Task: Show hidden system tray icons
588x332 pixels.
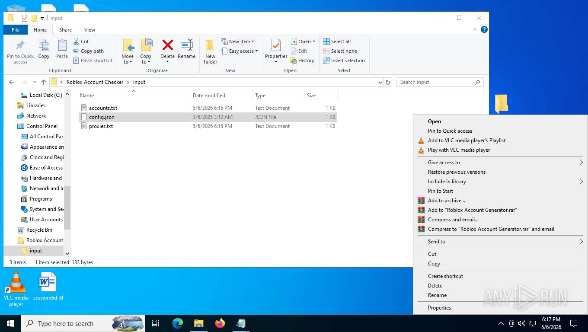Action: 501,323
